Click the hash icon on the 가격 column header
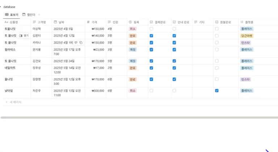 coord(88,22)
